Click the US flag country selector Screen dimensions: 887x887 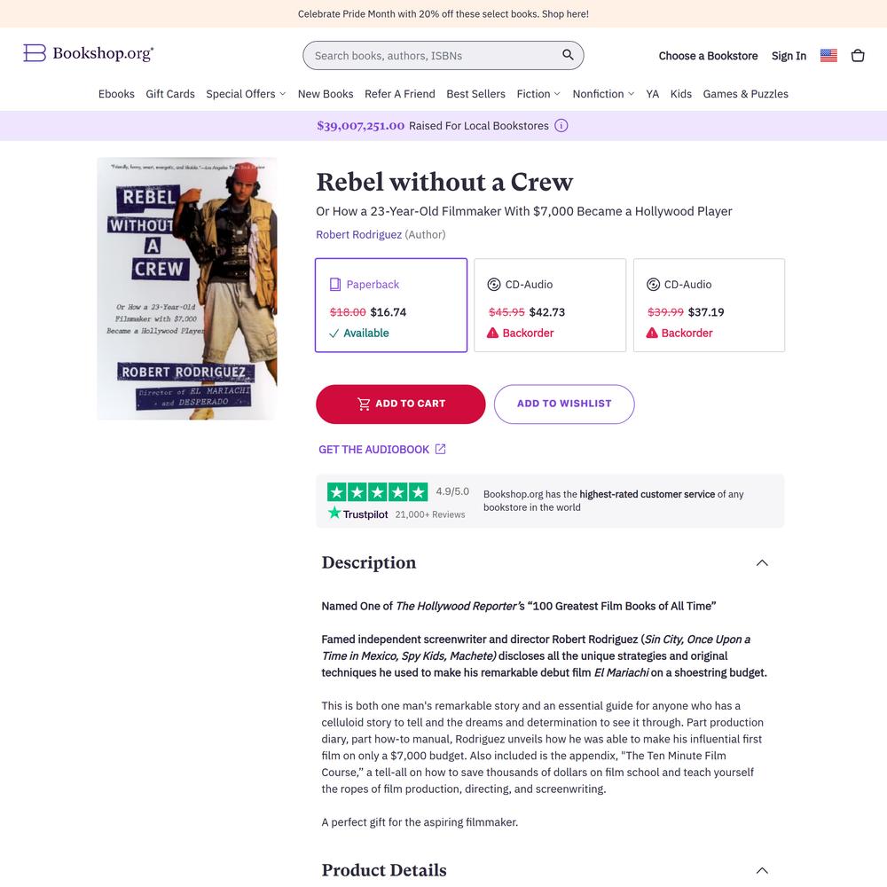(828, 55)
